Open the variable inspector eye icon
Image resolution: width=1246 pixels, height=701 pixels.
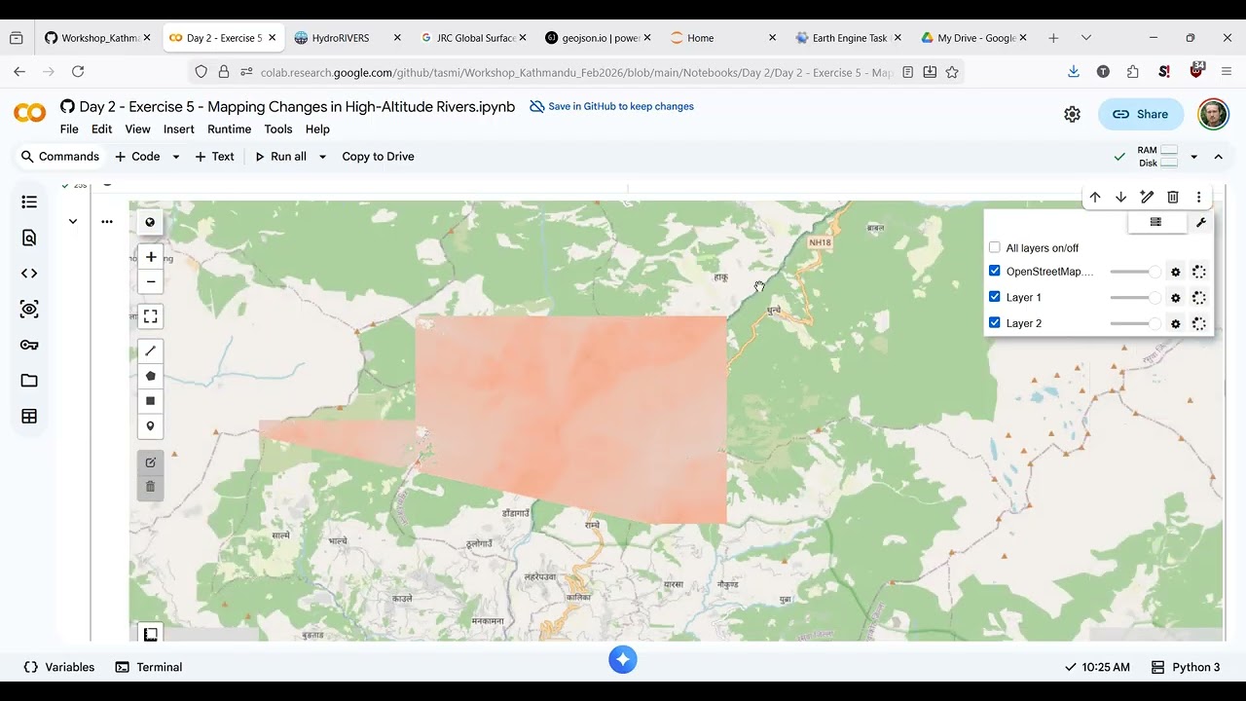point(29,310)
